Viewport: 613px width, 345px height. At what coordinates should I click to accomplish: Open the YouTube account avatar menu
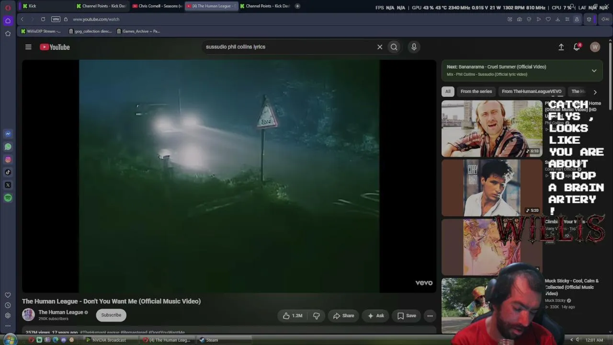595,47
